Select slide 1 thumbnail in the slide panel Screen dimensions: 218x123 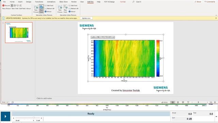coord(19,32)
